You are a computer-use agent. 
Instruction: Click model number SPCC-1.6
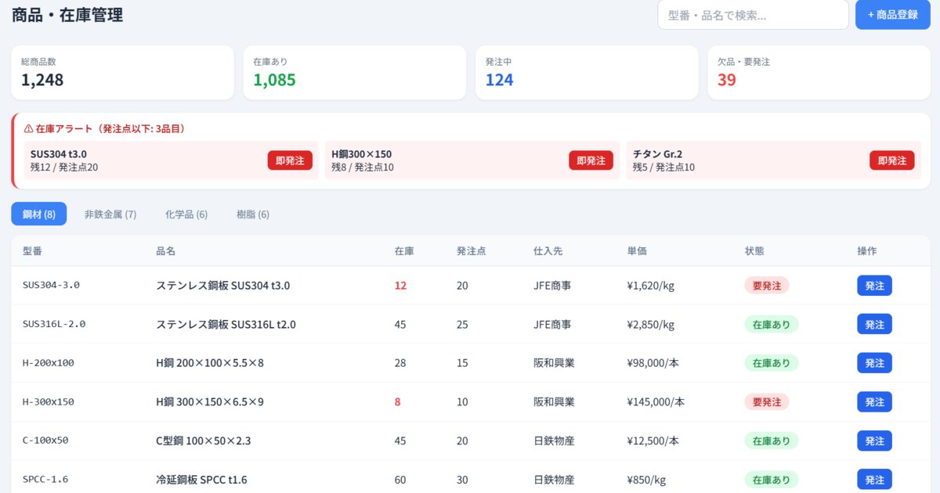click(45, 479)
